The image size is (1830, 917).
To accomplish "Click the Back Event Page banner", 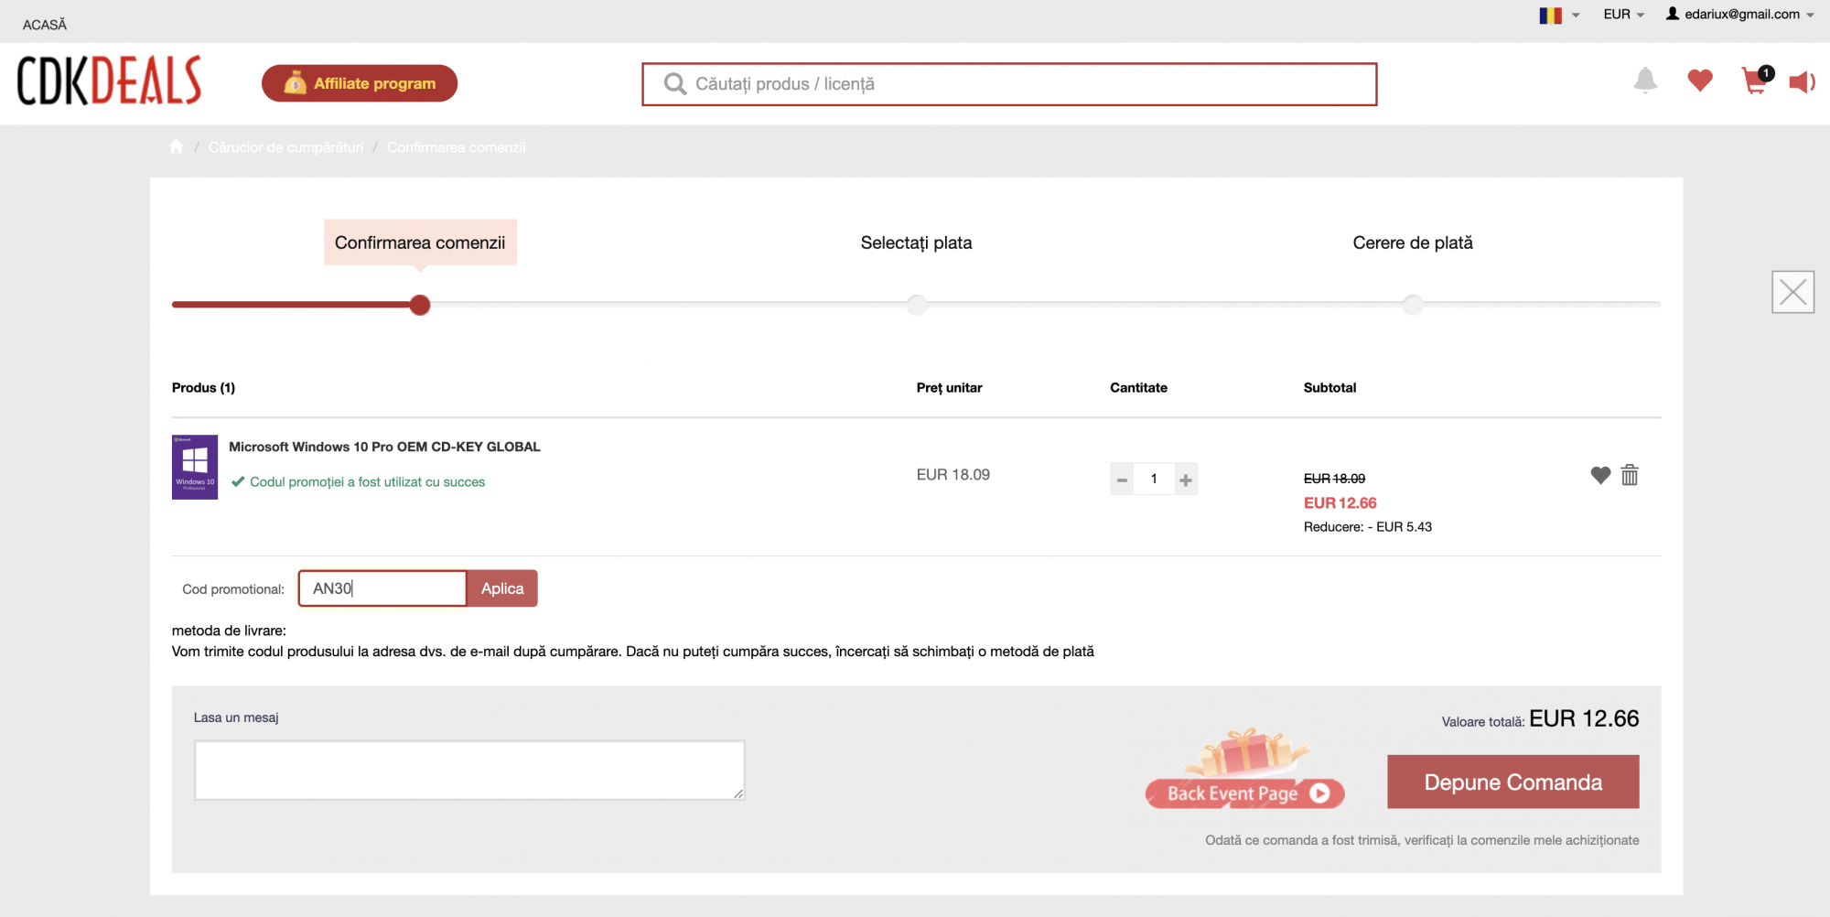I will [1244, 771].
